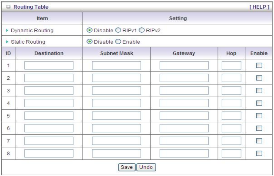Viewport: 274px width, 176px height.
Task: Select Disable for Static Routing
Action: [x=89, y=42]
